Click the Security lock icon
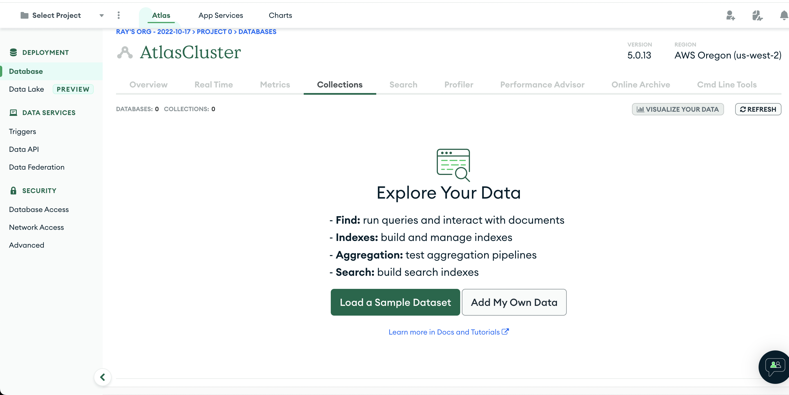Image resolution: width=789 pixels, height=395 pixels. [13, 191]
